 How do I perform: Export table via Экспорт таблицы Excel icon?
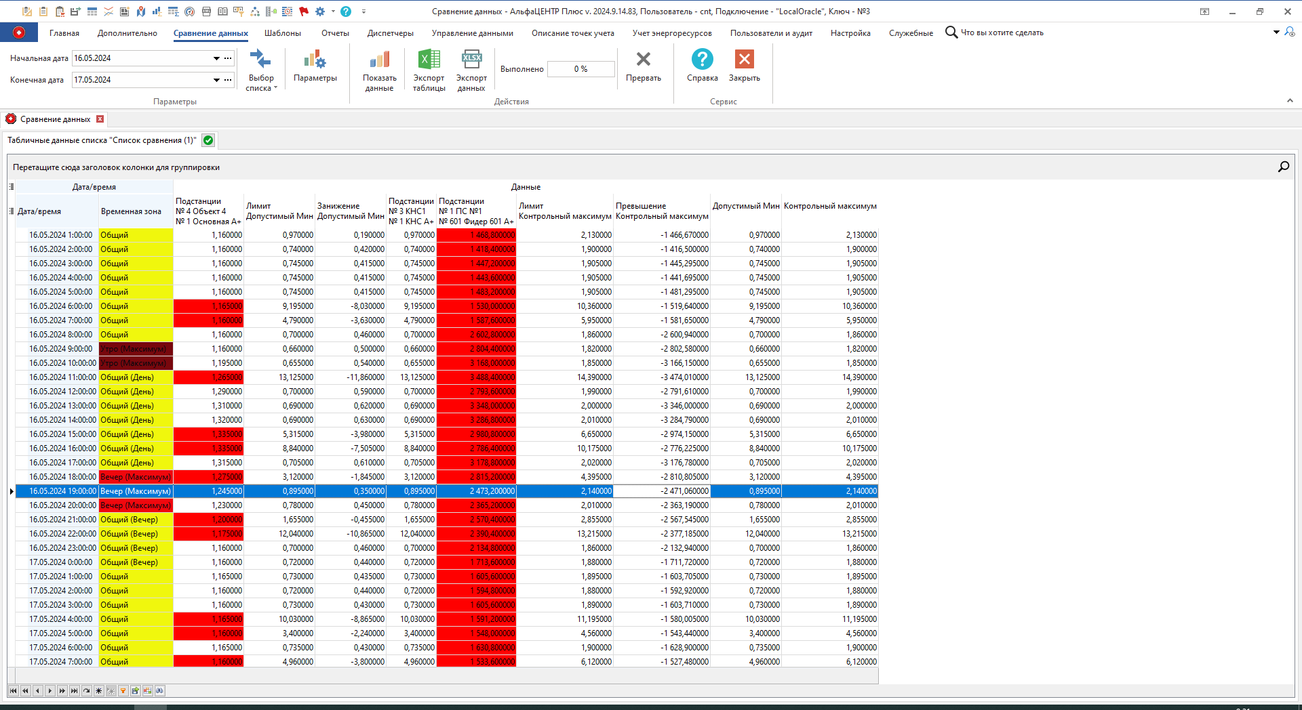pos(429,60)
